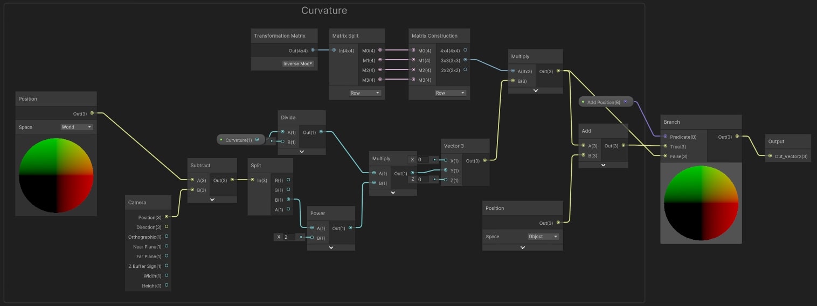Expand the Divide node's preview chevron
Screen dimensions: 817x306
[x=302, y=152]
